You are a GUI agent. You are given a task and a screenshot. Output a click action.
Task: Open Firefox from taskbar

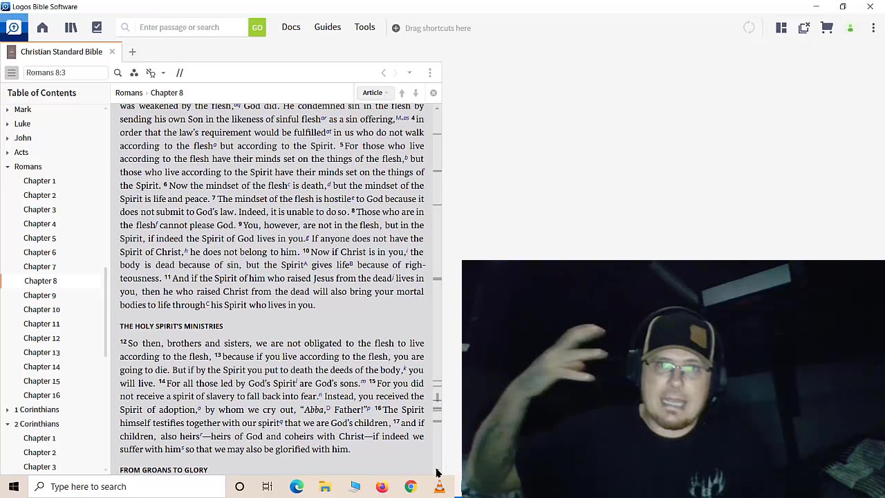[x=382, y=487]
